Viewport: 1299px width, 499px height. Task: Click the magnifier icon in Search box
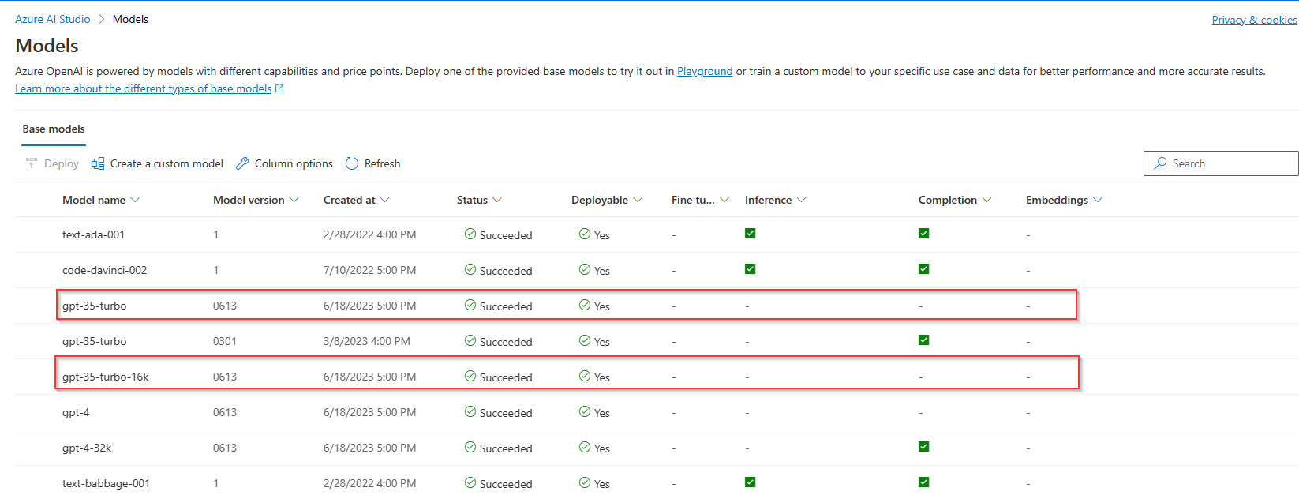[x=1160, y=163]
